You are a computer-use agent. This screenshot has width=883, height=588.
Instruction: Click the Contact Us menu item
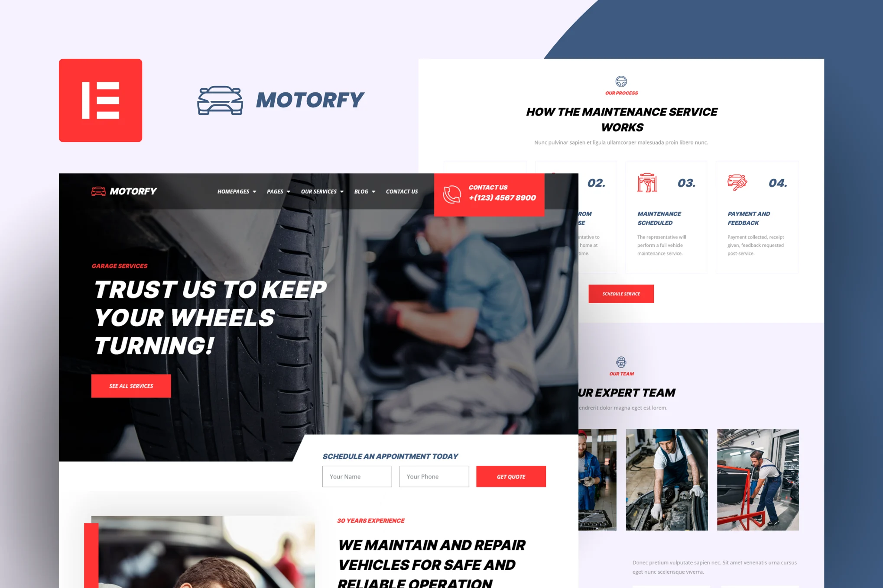pyautogui.click(x=402, y=192)
